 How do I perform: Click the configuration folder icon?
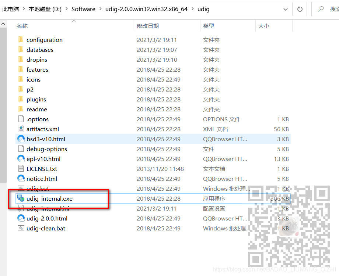21,40
